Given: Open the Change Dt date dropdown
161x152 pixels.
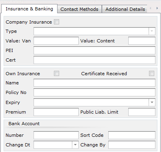Looking at the screenshot, I should (x=75, y=145).
